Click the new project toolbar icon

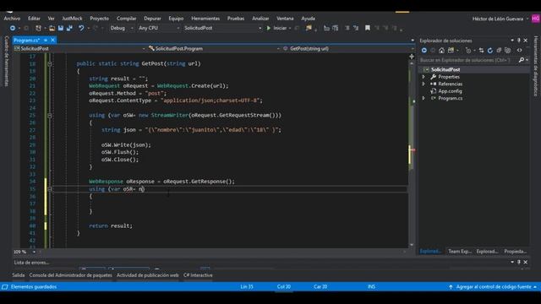pos(38,28)
